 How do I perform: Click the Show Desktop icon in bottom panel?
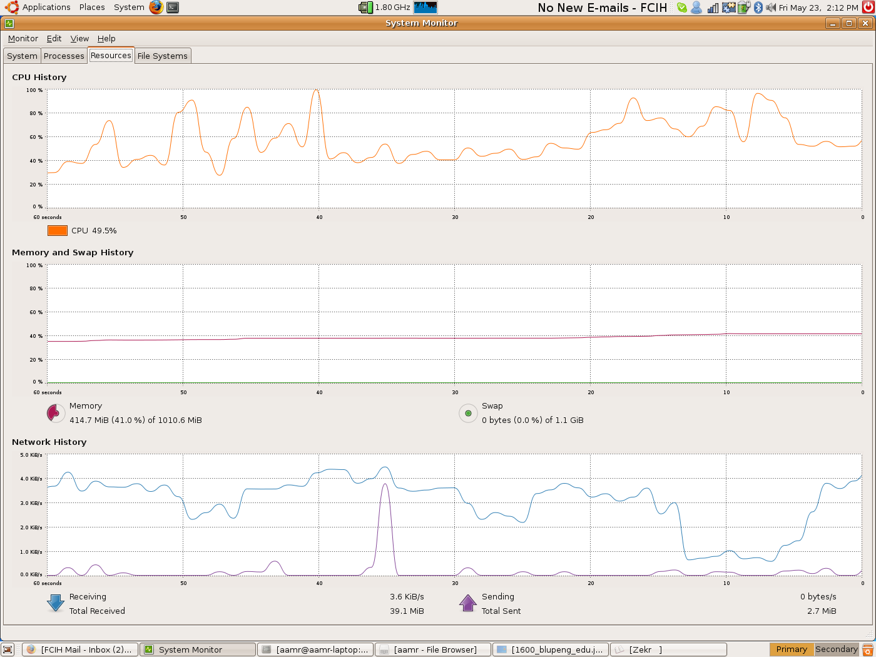8,649
